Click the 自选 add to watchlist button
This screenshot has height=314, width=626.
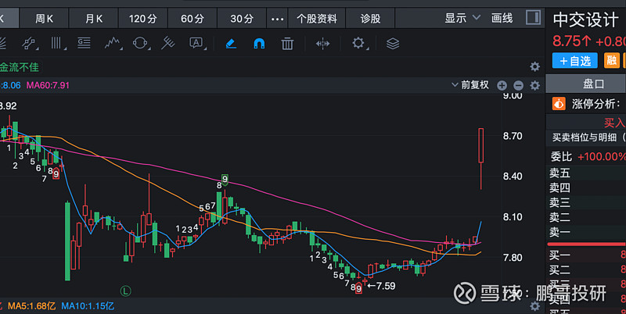click(574, 60)
